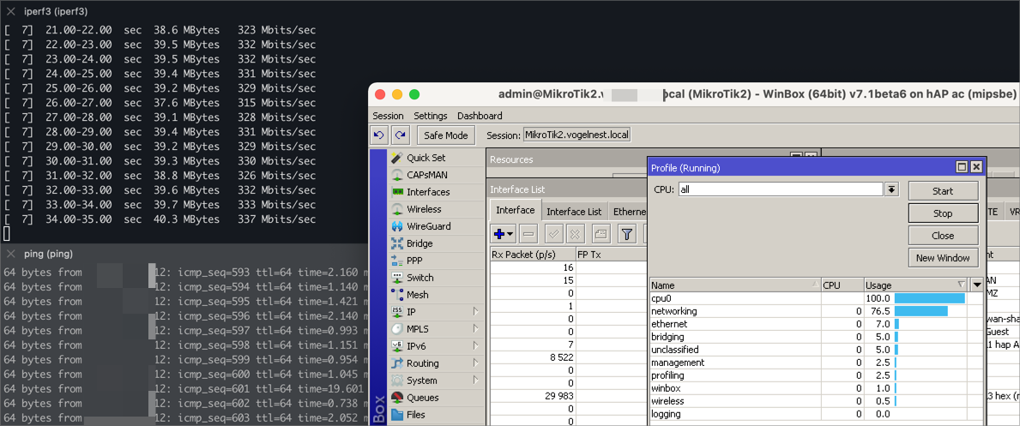Open IP icon in sidebar
Image resolution: width=1020 pixels, height=426 pixels.
tap(397, 311)
